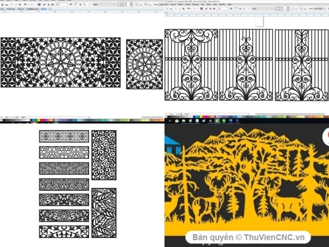Select the Page 1 tab in the right window
This screenshot has height=247, width=329.
click(x=187, y=114)
